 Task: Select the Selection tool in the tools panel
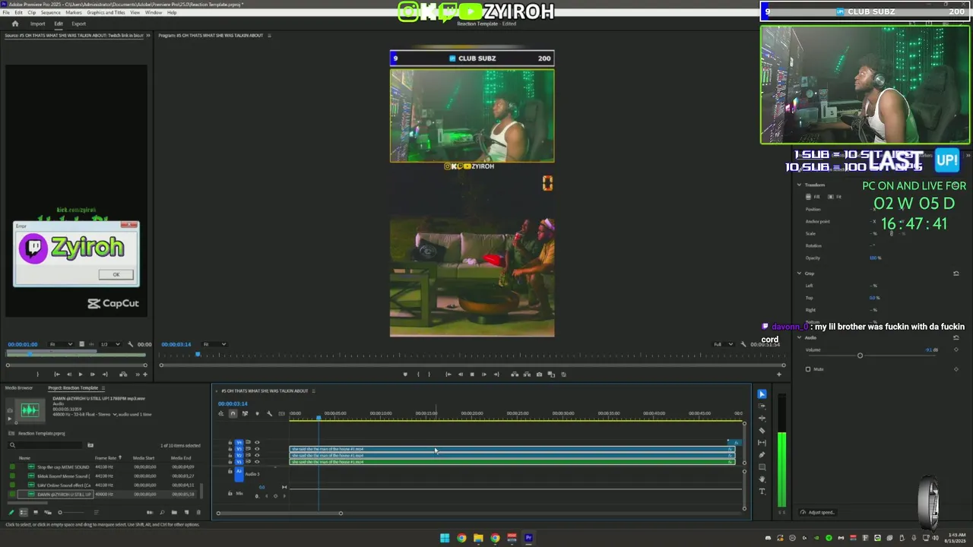pos(762,394)
